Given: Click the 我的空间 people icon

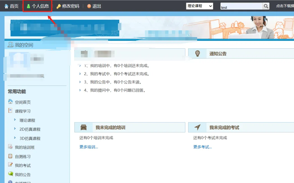Looking at the screenshot, I should point(10,44).
